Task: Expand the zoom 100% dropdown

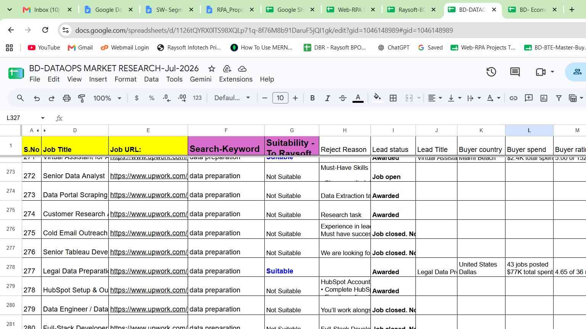Action: coord(107,98)
